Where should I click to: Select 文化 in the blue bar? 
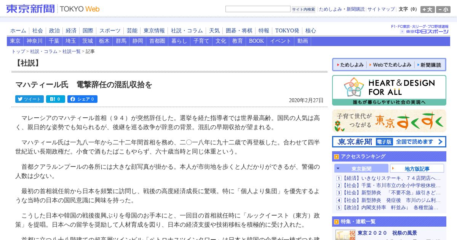[x=221, y=41]
